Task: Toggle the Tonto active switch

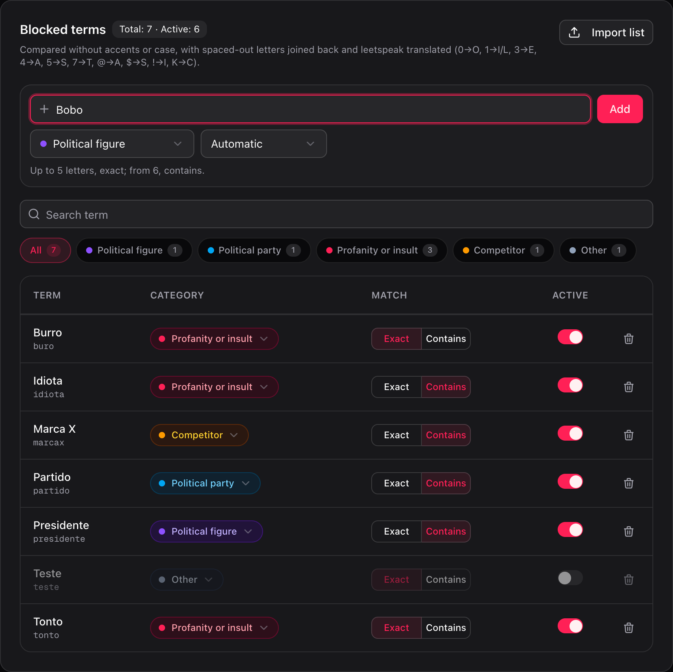Action: tap(570, 626)
